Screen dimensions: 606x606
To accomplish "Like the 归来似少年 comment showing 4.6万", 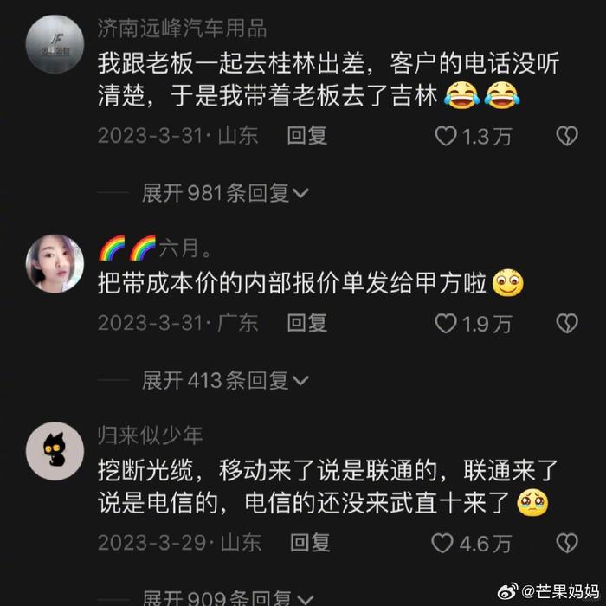I will click(442, 544).
